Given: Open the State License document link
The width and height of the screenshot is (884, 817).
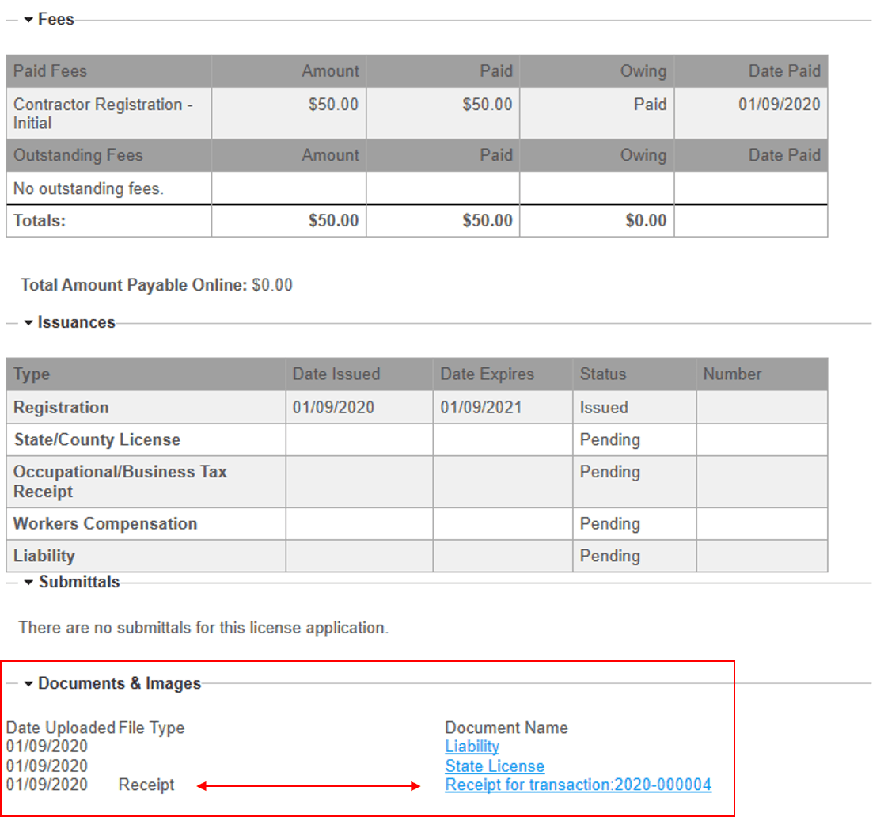Looking at the screenshot, I should pos(495,766).
